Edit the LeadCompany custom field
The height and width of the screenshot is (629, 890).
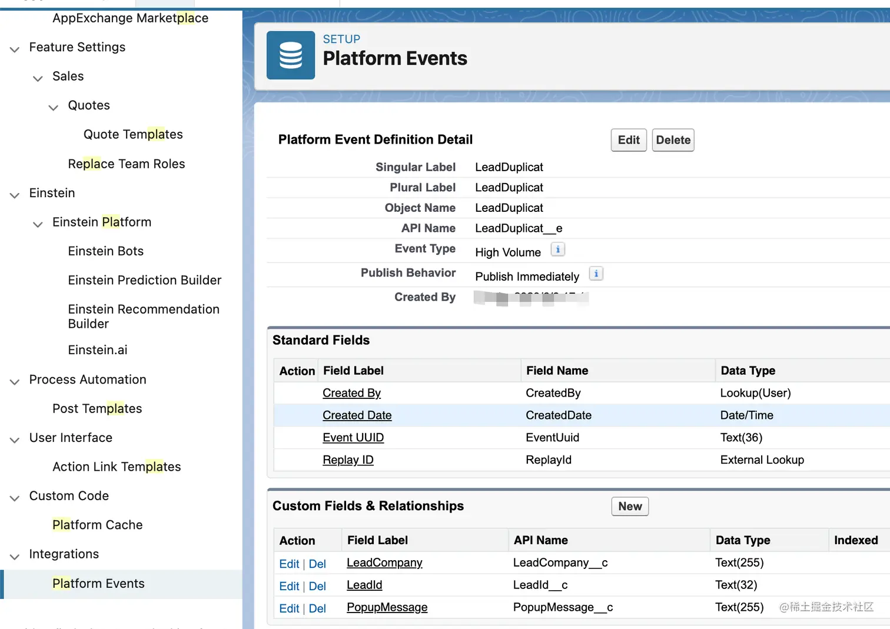point(289,564)
